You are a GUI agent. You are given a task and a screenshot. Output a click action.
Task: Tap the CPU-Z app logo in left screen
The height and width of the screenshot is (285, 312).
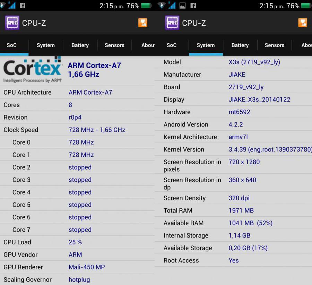tap(12, 23)
